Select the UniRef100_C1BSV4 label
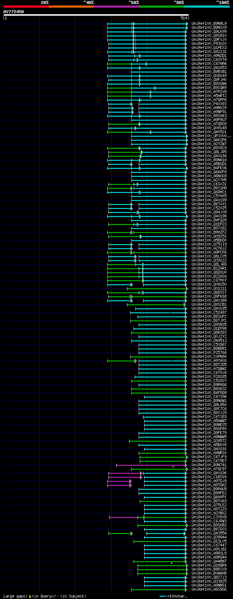Viewport: 233px width, 599px height. pyautogui.click(x=209, y=477)
